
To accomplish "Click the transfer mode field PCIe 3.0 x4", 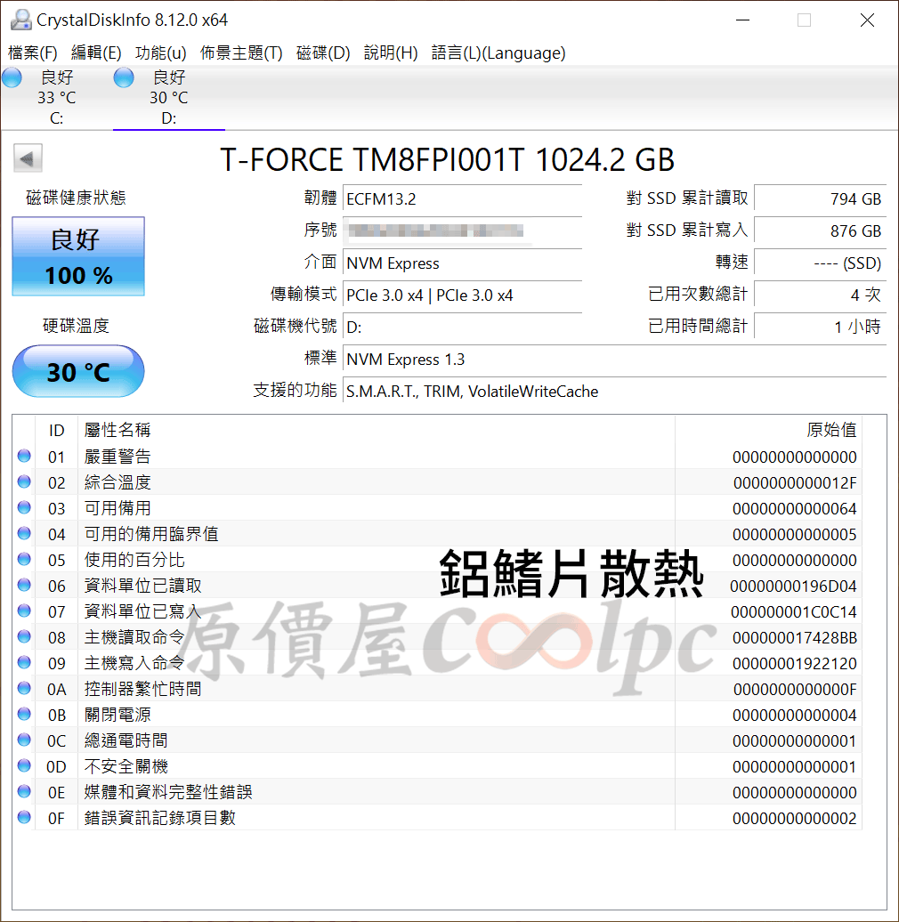I will [462, 295].
